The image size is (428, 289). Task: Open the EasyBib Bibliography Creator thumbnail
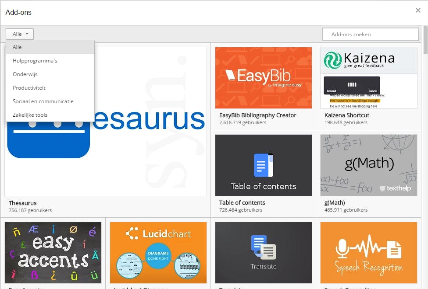(264, 78)
